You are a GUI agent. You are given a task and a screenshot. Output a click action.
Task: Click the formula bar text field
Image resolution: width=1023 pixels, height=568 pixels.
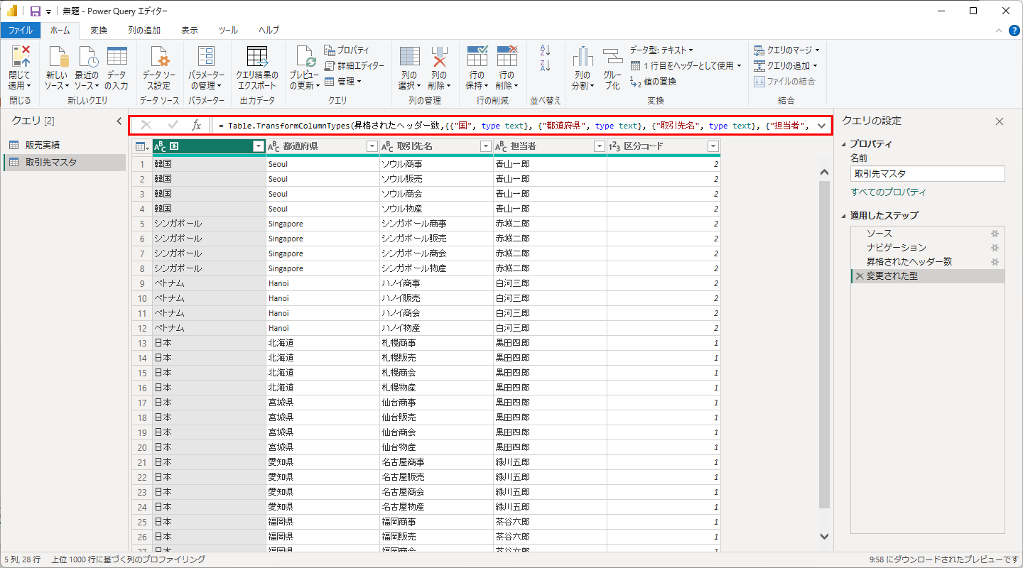coord(513,126)
